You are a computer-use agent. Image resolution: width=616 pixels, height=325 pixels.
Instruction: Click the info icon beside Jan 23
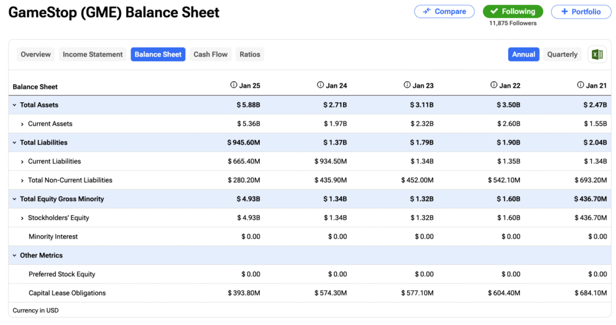click(x=407, y=85)
